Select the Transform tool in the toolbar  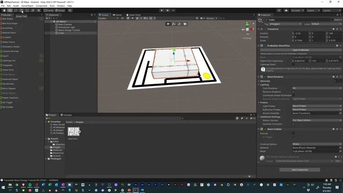[x=33, y=10]
